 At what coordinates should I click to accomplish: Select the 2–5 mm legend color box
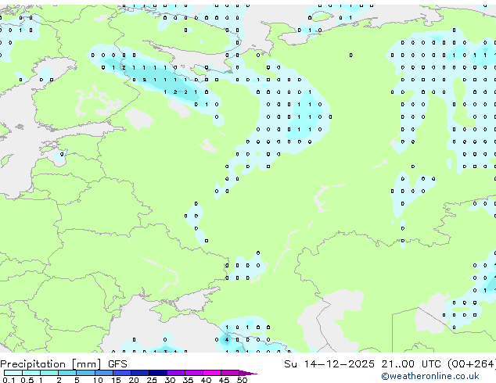pos(67,373)
